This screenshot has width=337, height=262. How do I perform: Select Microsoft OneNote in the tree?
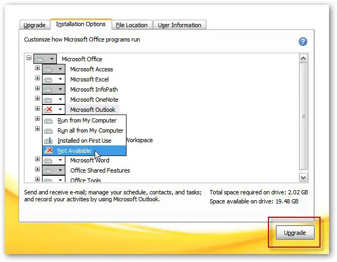coord(94,100)
